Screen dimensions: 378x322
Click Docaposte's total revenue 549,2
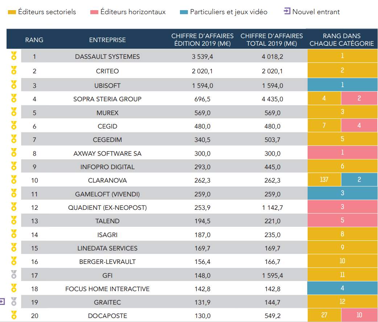pyautogui.click(x=272, y=316)
